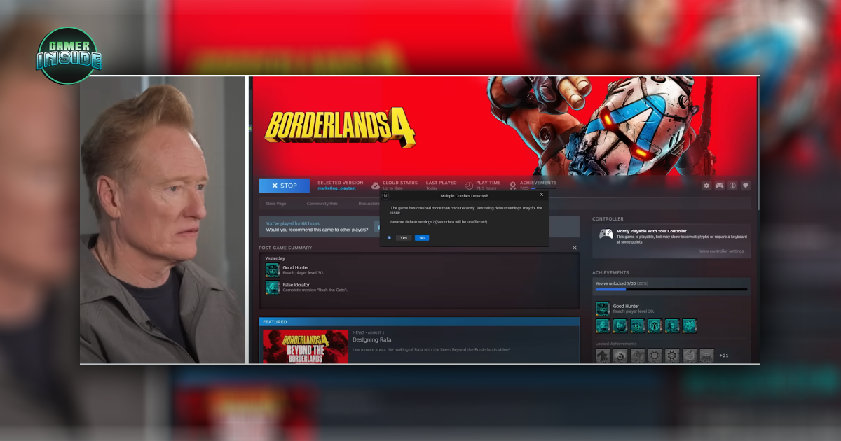Click the blue info icon beside Yes

[389, 237]
